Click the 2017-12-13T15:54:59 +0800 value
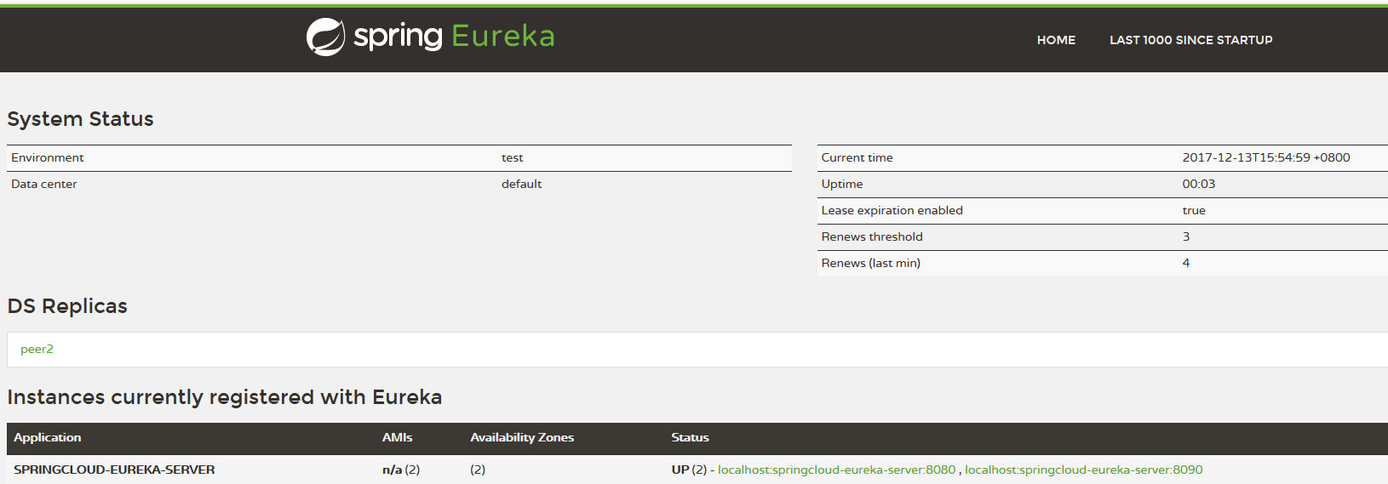Viewport: 1388px width, 484px height. [x=1265, y=157]
